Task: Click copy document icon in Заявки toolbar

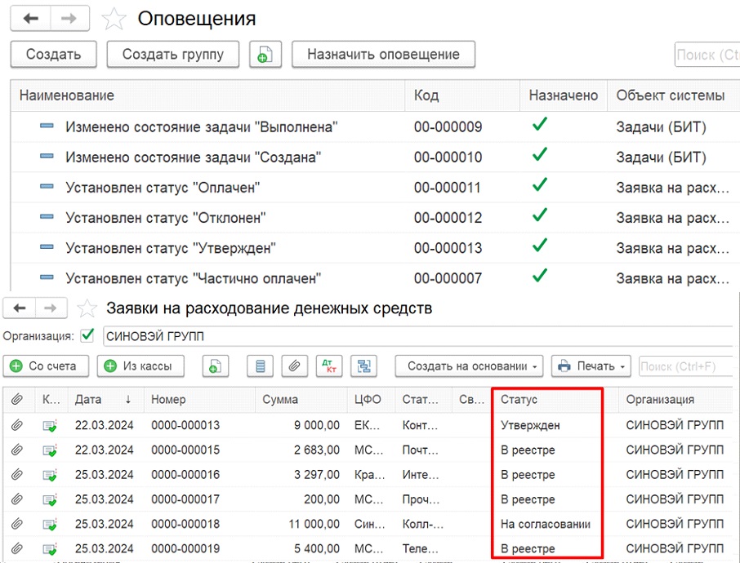Action: [215, 366]
